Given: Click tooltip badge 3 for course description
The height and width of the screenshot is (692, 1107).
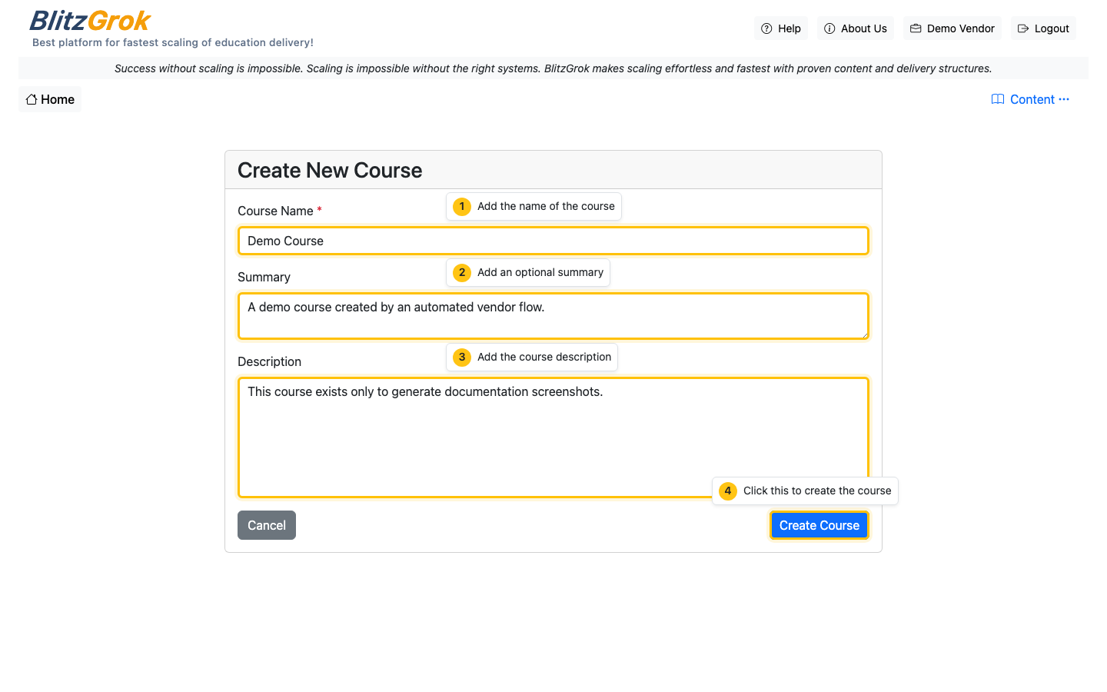Looking at the screenshot, I should [x=461, y=357].
